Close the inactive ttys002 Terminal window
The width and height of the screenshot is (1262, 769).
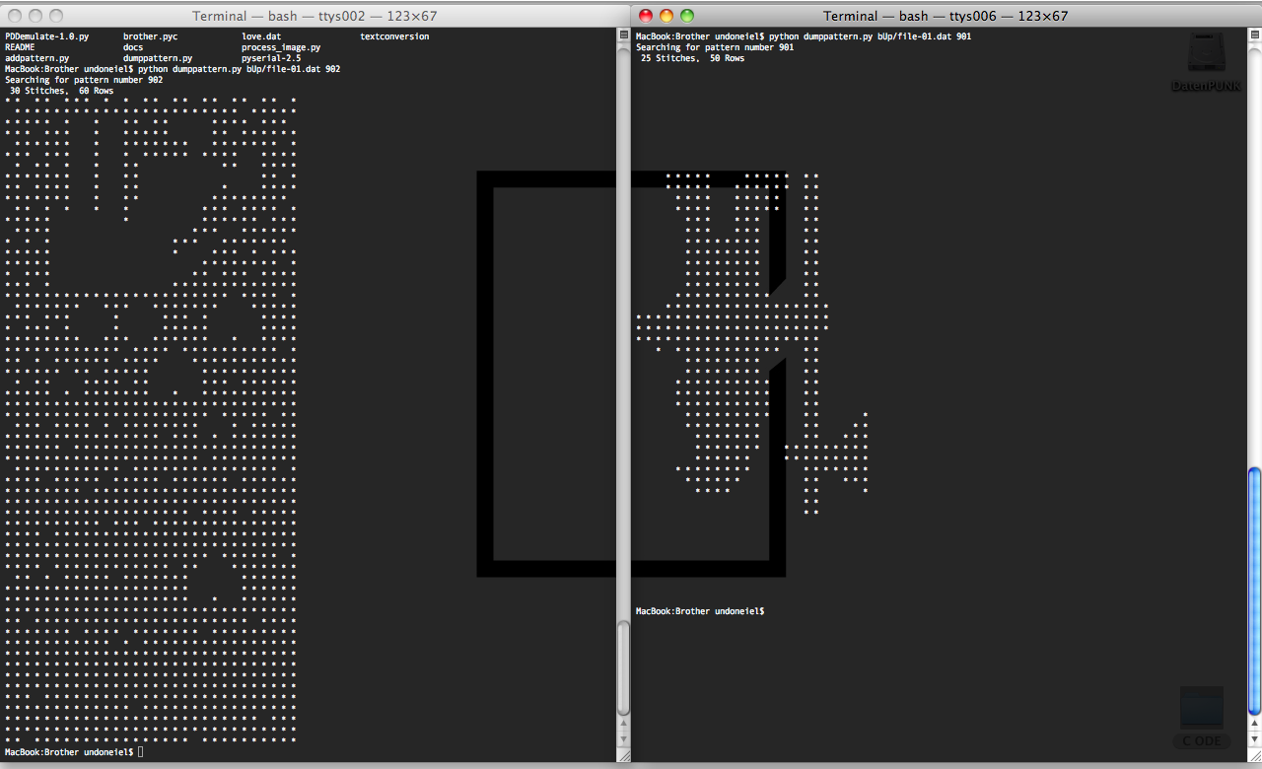click(16, 16)
